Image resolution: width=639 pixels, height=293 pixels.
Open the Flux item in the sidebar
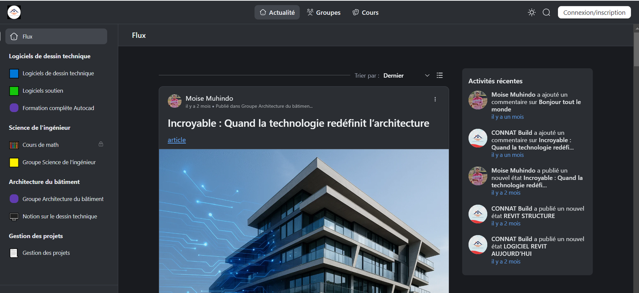click(x=56, y=36)
